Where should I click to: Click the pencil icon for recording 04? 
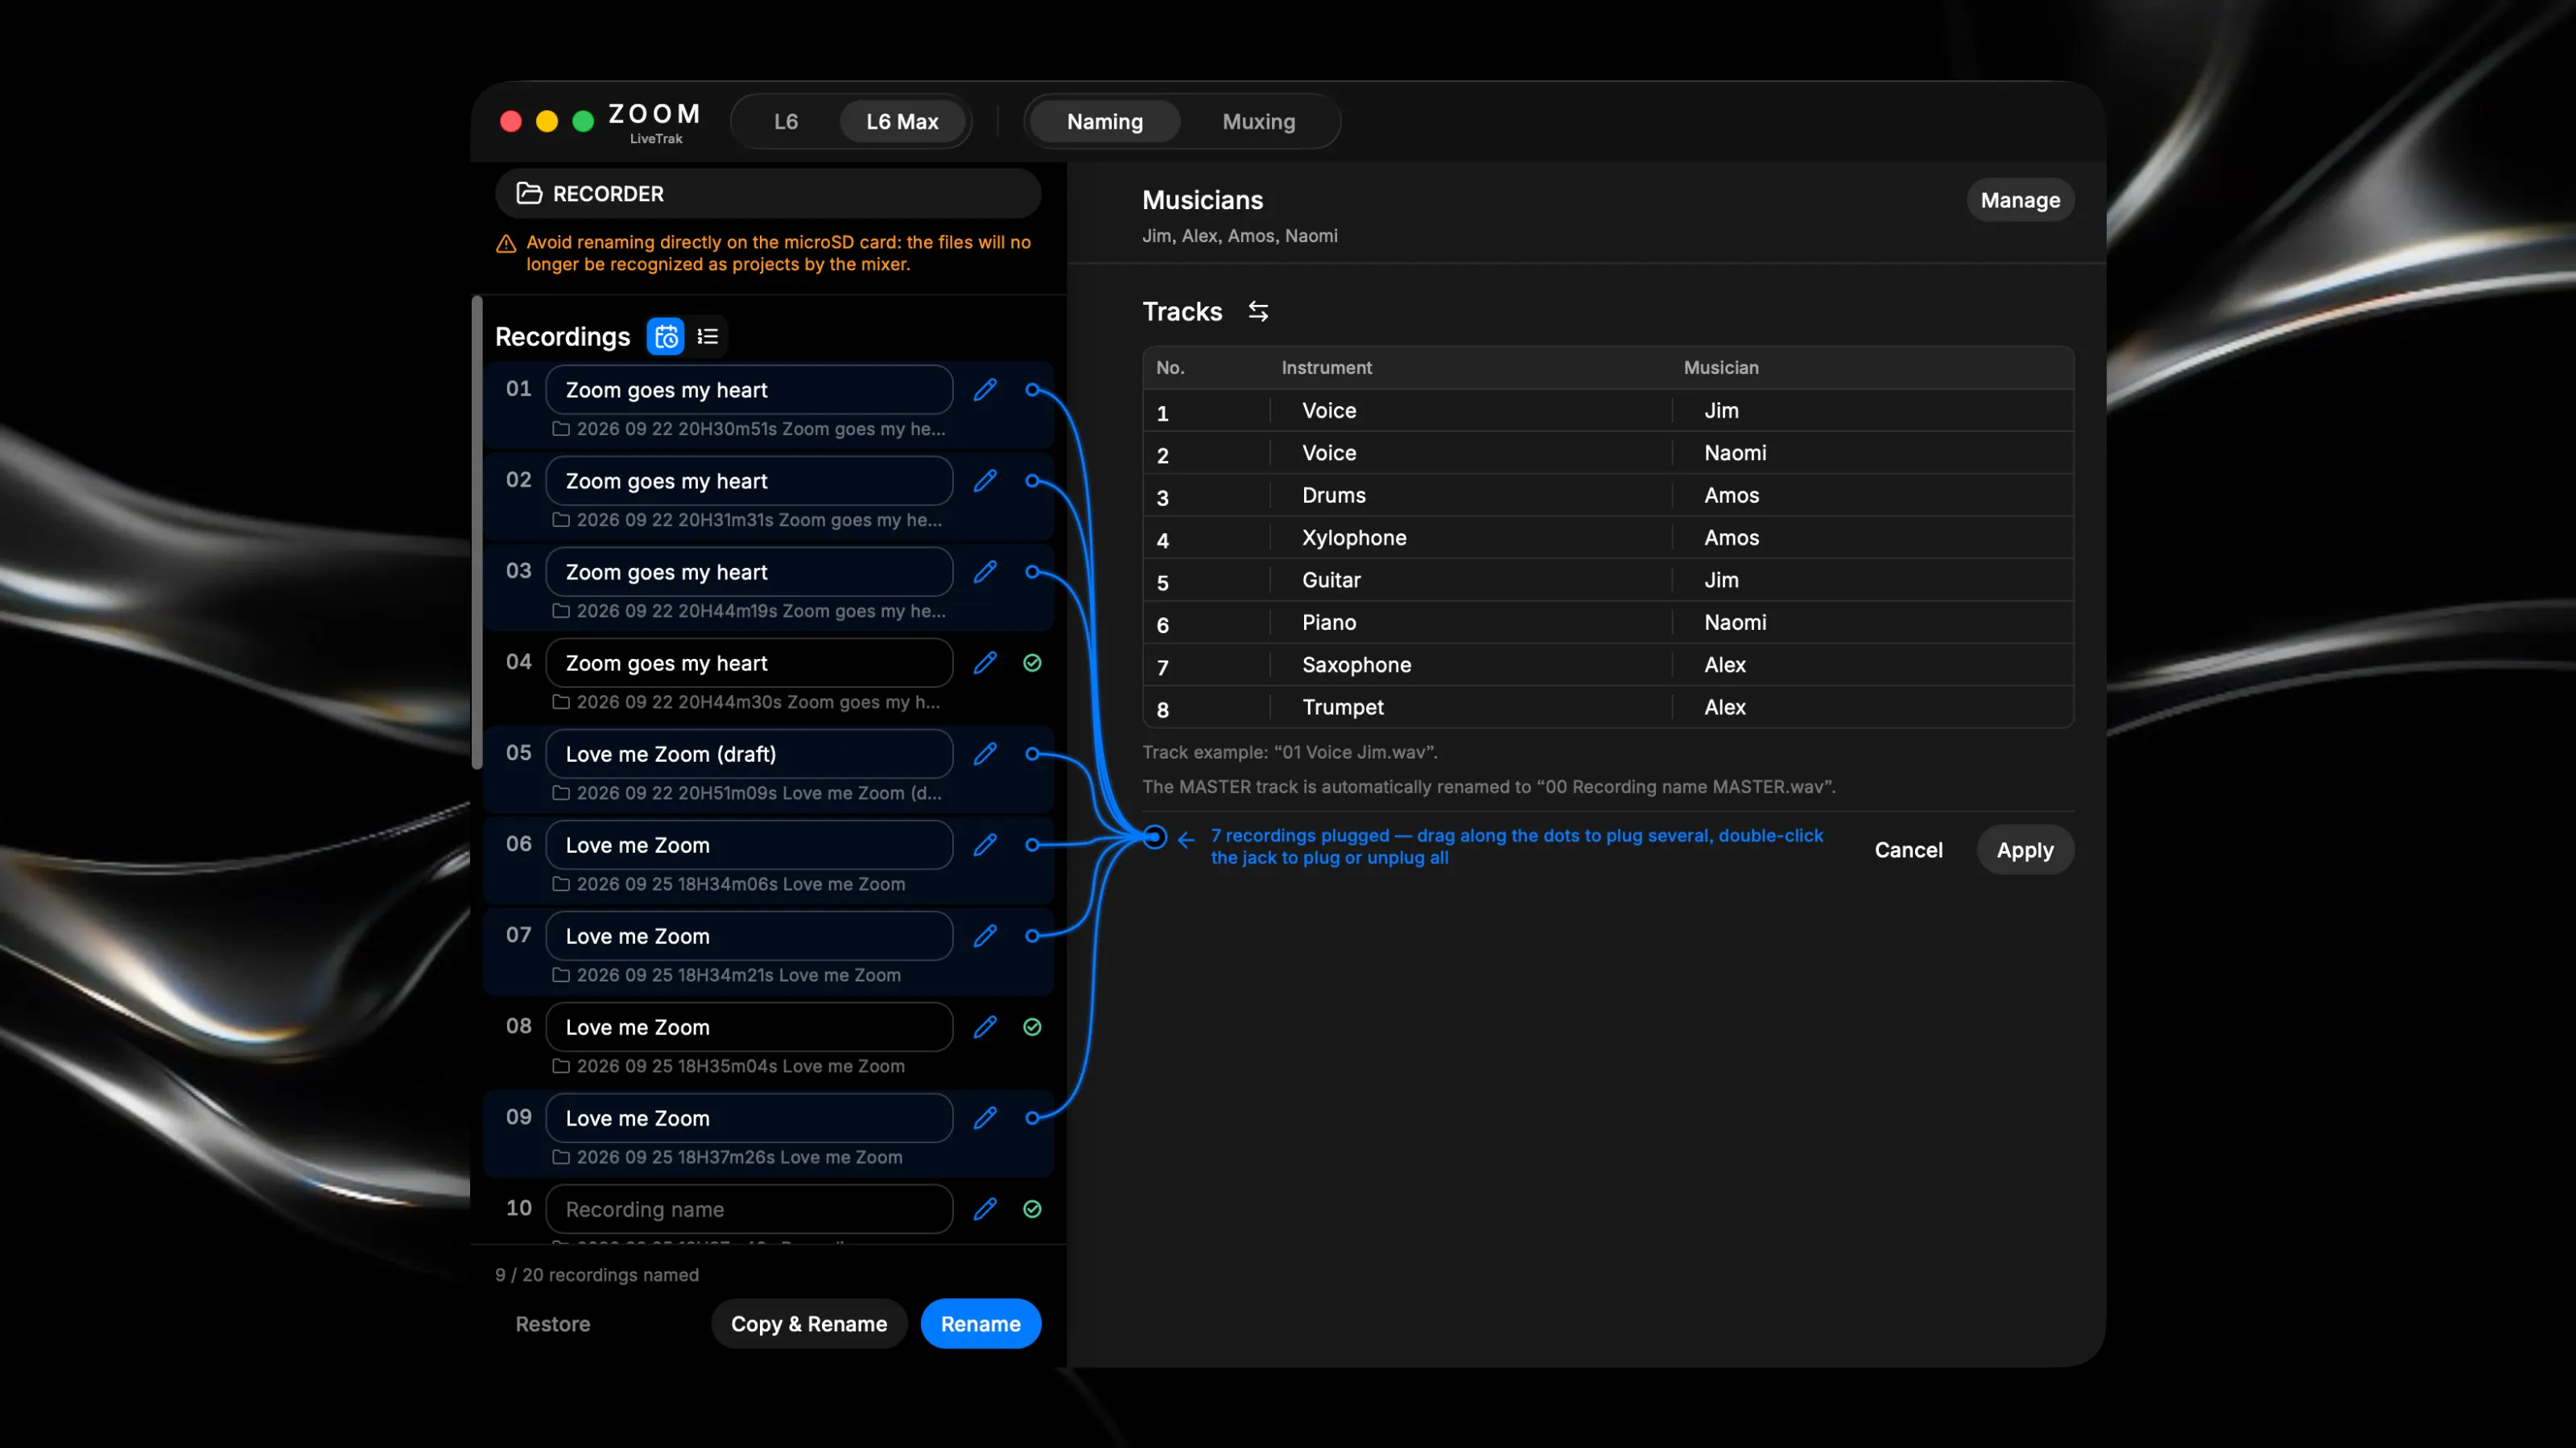click(985, 663)
